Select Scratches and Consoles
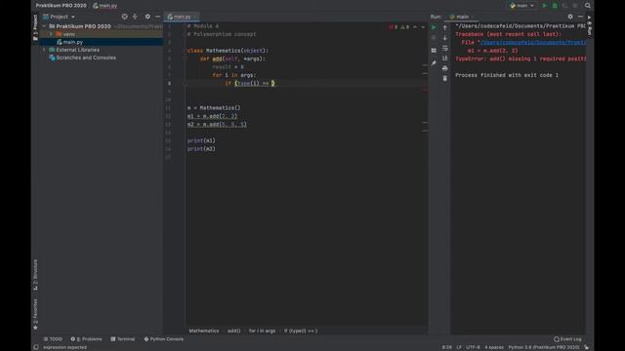625x351 pixels. pyautogui.click(x=86, y=58)
